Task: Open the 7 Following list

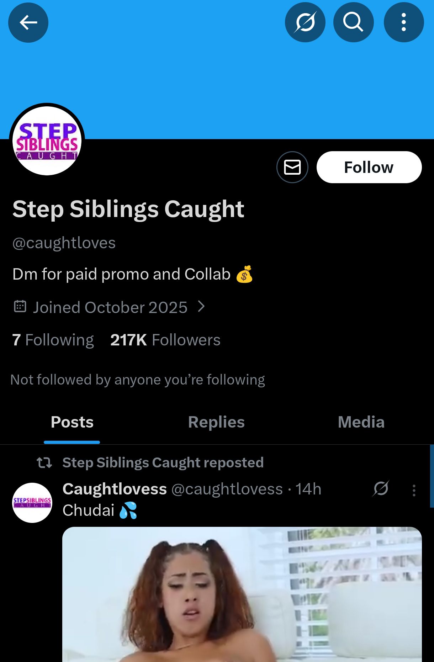Action: tap(53, 340)
